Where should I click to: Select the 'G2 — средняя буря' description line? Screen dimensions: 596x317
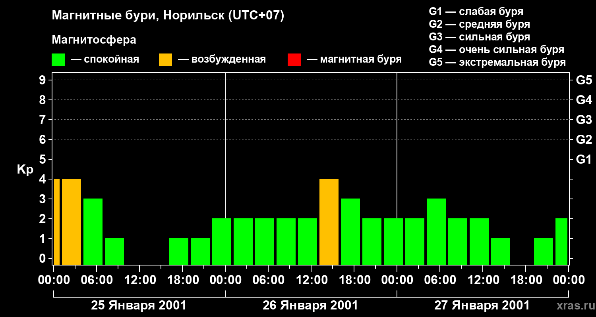click(x=479, y=24)
